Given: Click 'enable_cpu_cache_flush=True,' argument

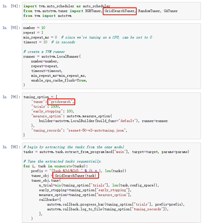Looking at the screenshot, I should (x=59, y=80).
